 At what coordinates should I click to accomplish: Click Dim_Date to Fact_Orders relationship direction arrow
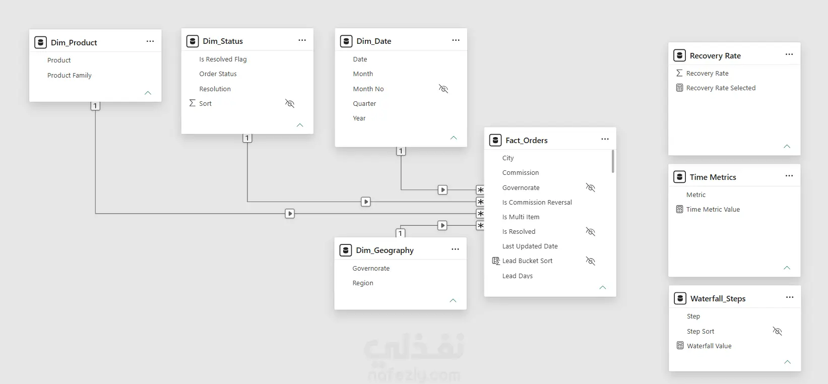442,190
